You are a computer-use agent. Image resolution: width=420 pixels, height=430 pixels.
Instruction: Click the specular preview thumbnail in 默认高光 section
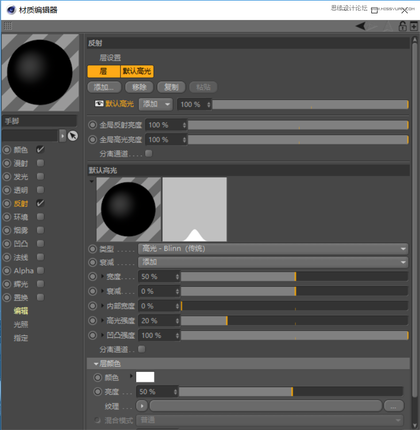(x=128, y=209)
